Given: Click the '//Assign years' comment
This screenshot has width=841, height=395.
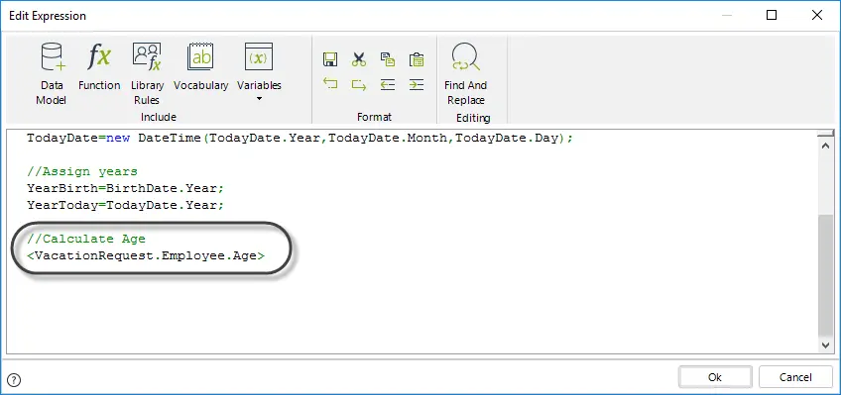Looking at the screenshot, I should 82,172.
